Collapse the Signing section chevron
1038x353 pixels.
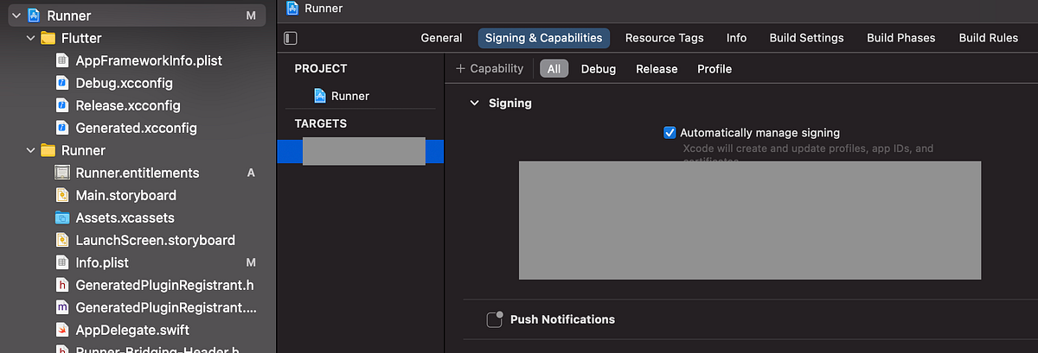click(x=473, y=104)
